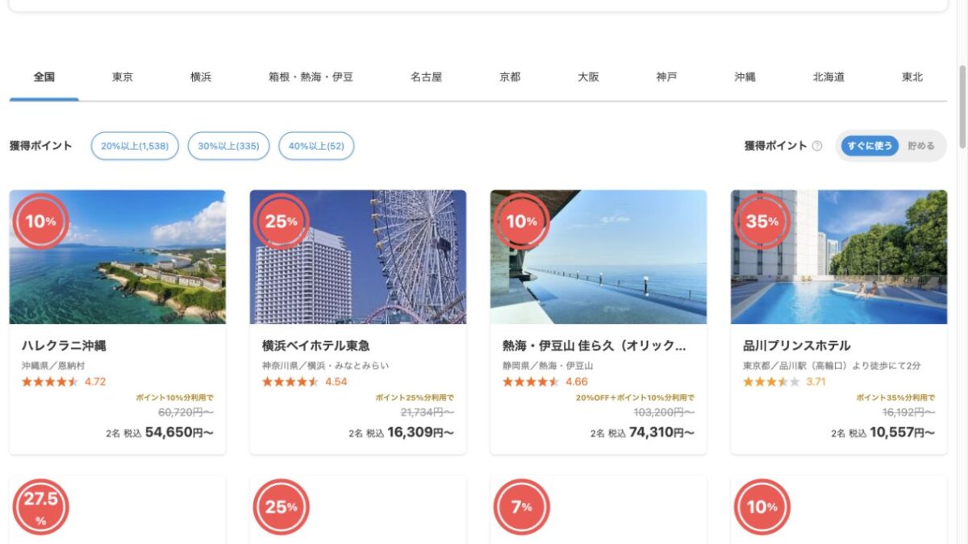Click the 20%OFF＋ポイント10%分利用で label
Image resolution: width=968 pixels, height=544 pixels.
(x=635, y=398)
